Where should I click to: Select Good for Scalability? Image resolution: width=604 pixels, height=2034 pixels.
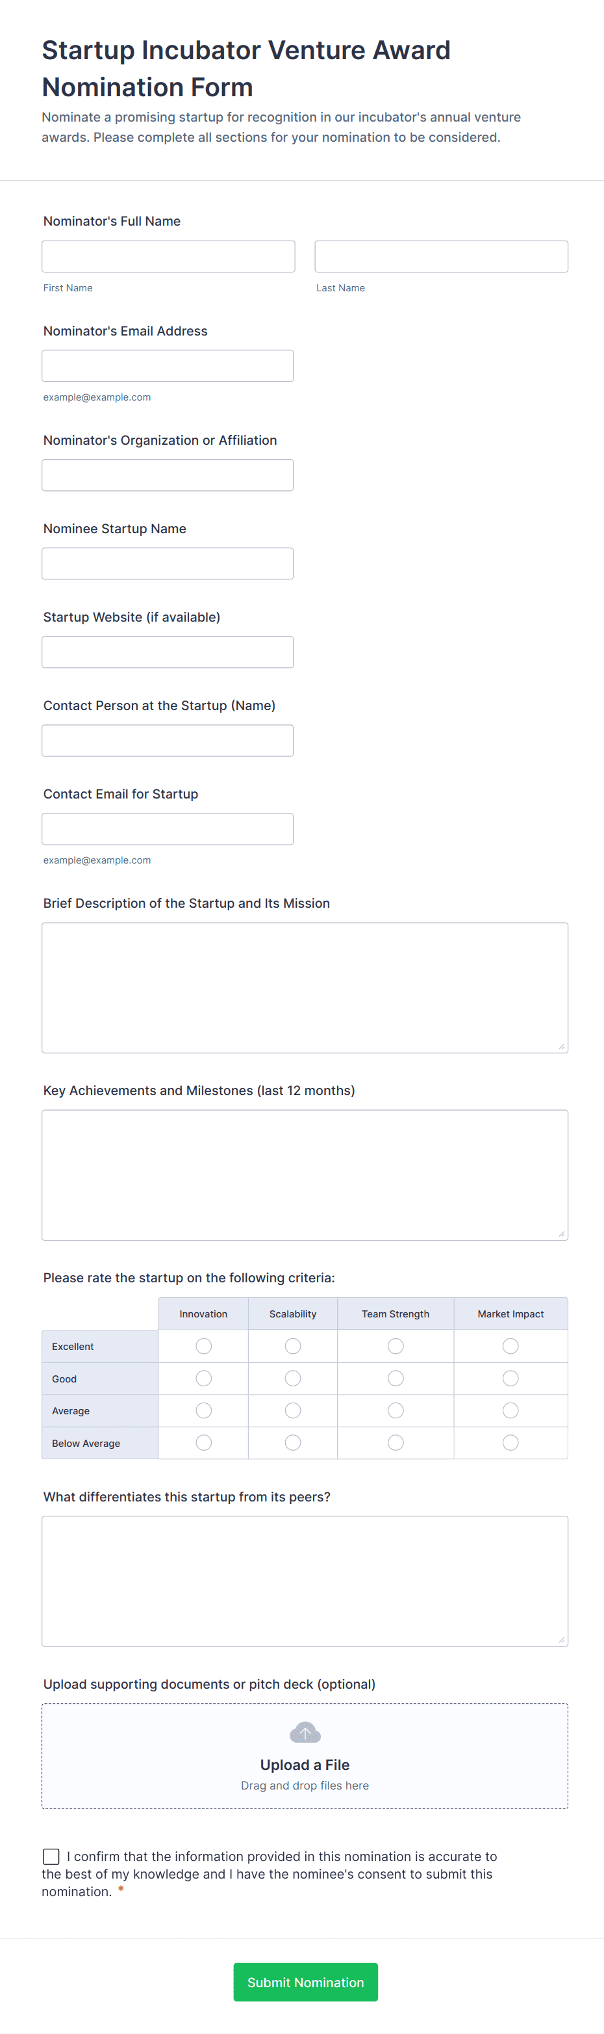(x=292, y=1378)
